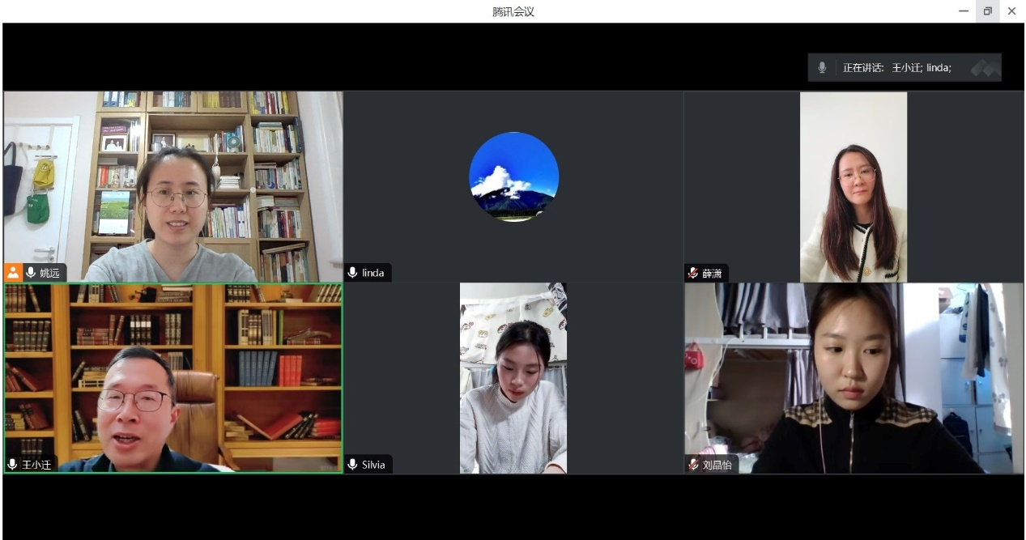Select Silvia's video feed

point(513,377)
